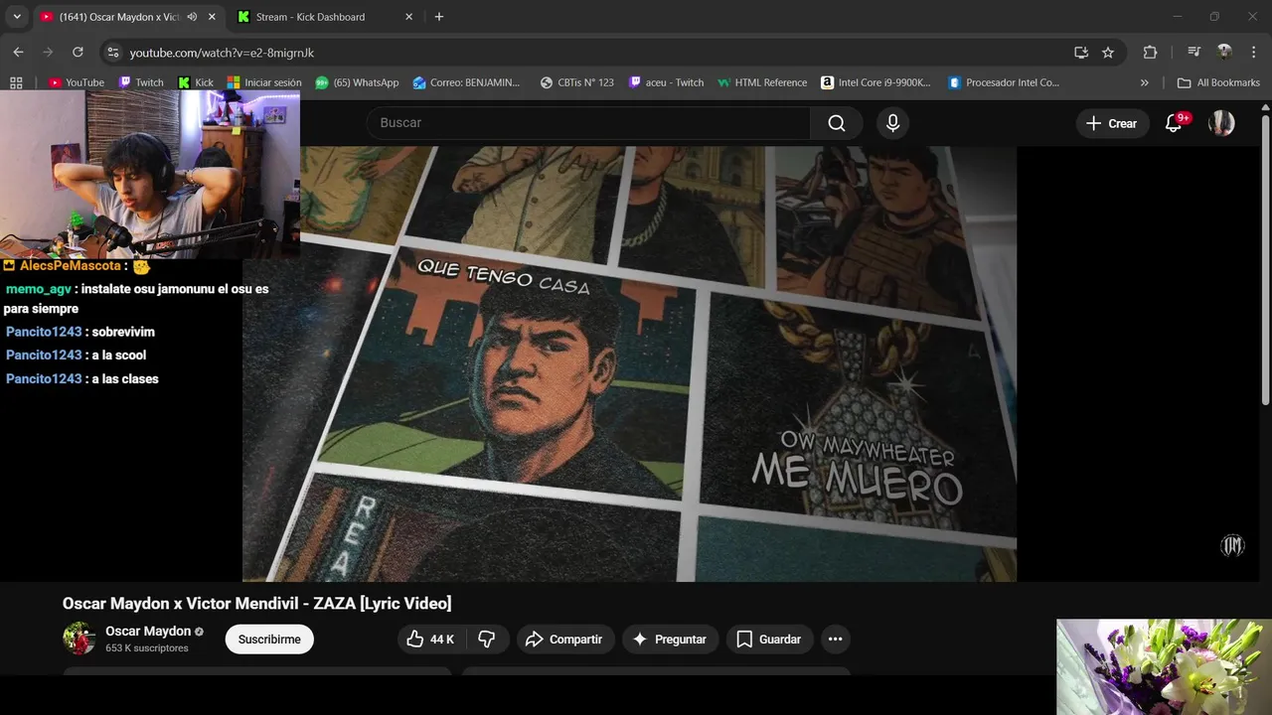This screenshot has width=1272, height=715.
Task: Click memo_agv username in chat
Action: (x=38, y=289)
